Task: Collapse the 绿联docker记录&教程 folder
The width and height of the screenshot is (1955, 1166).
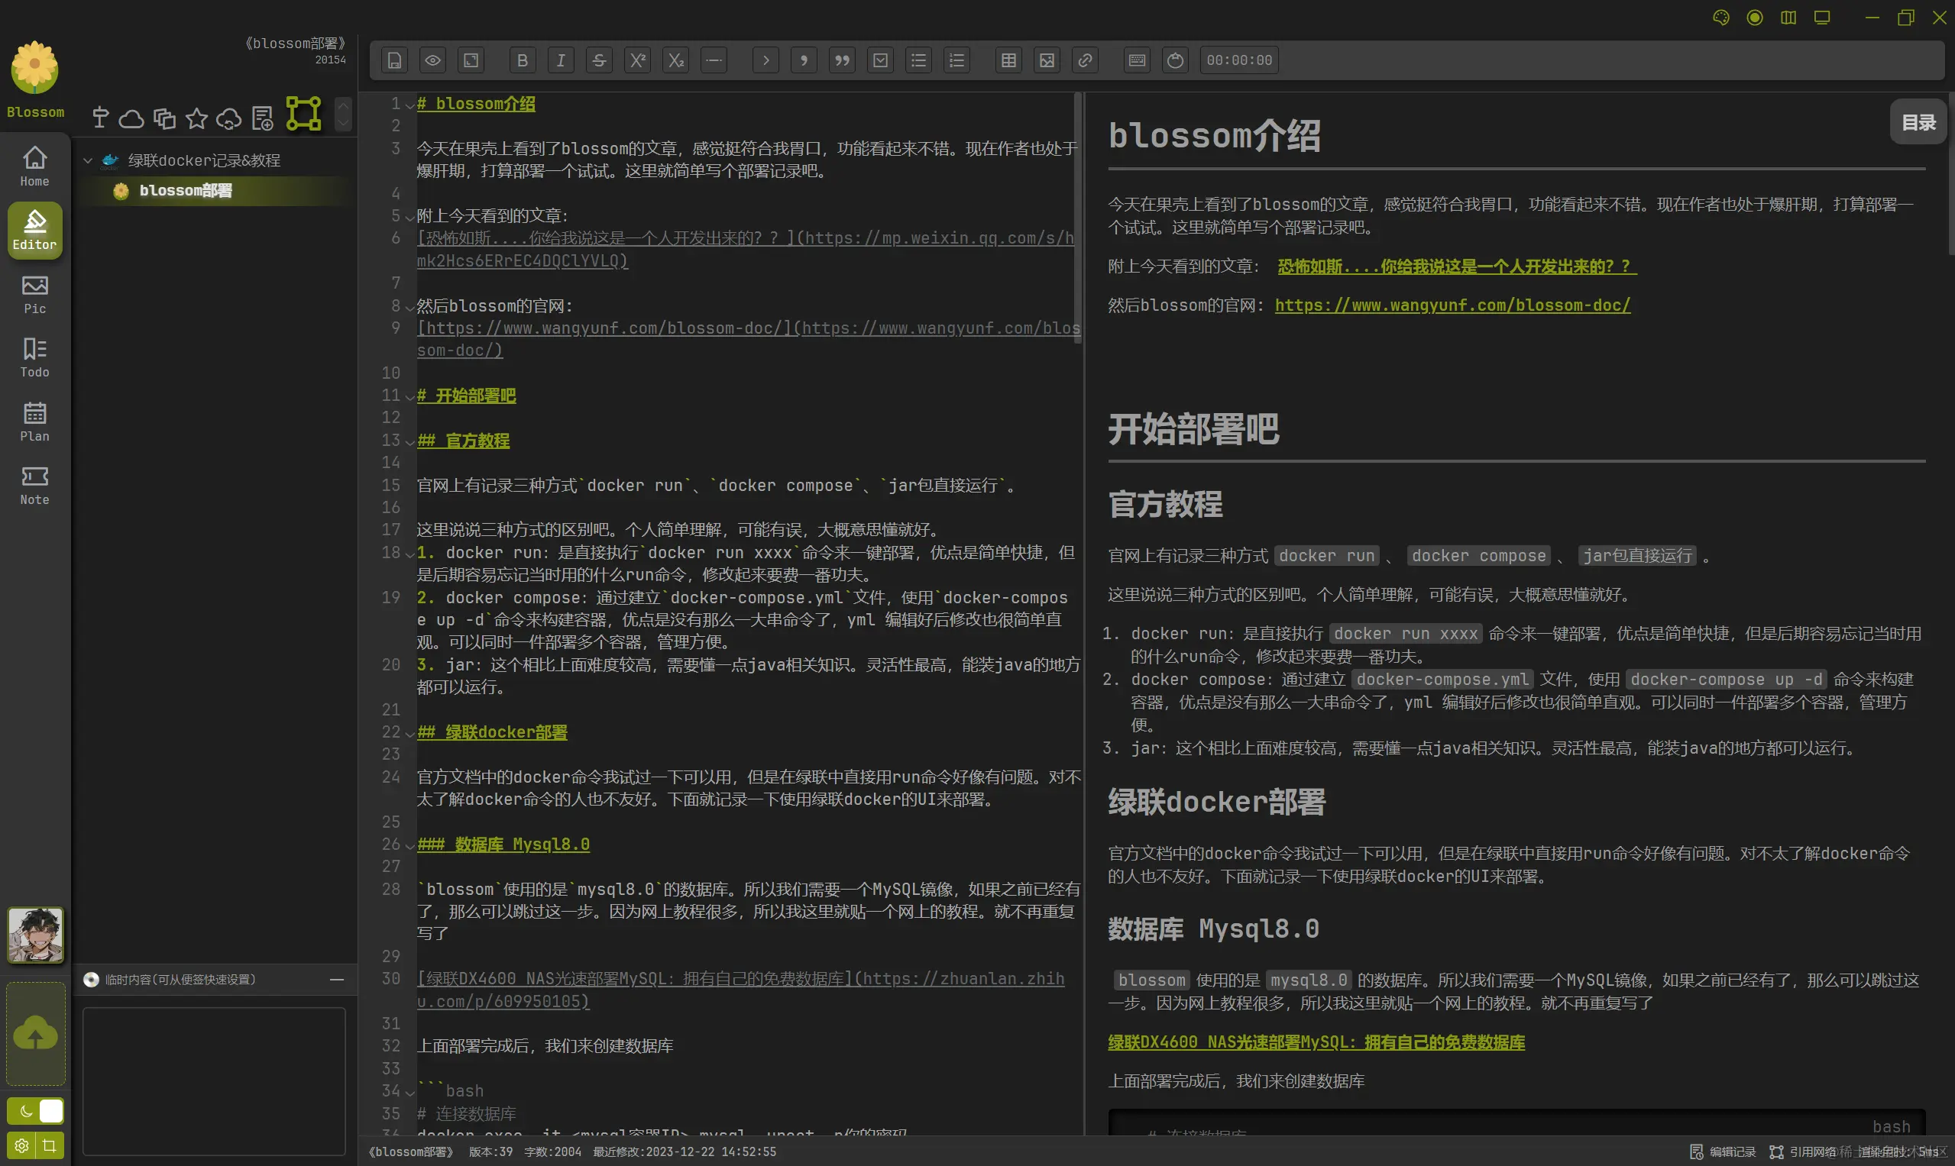Action: [x=88, y=160]
